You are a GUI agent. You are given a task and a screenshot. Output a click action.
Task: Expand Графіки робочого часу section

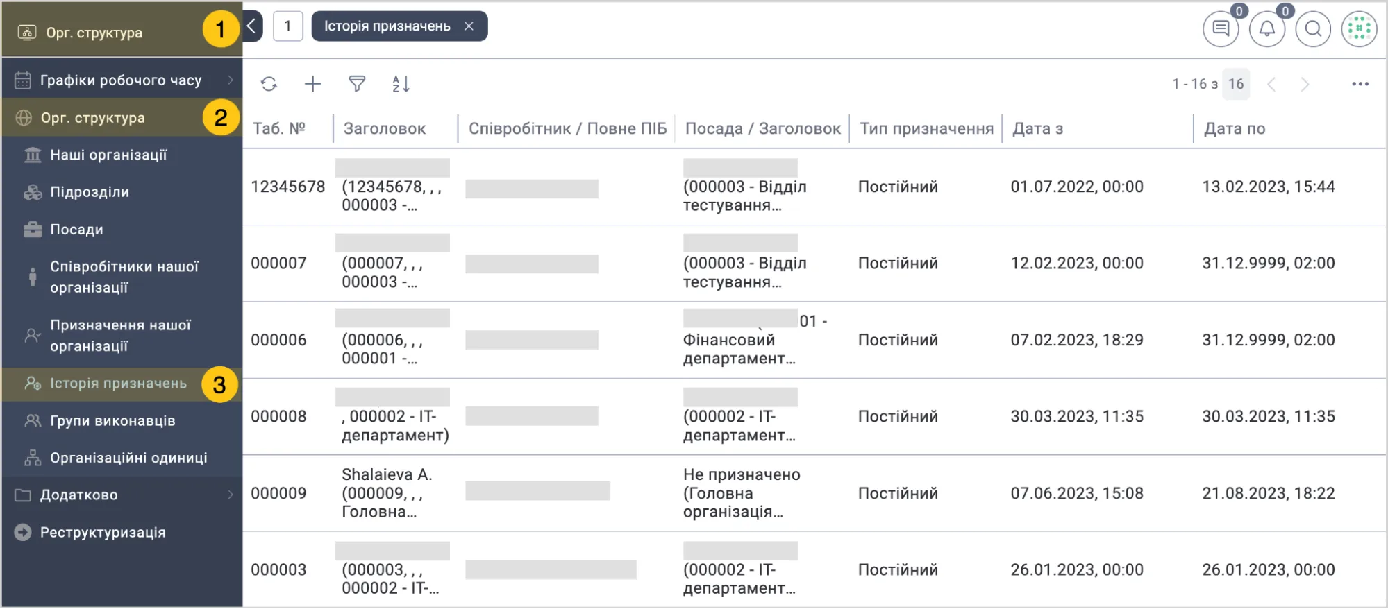[122, 80]
